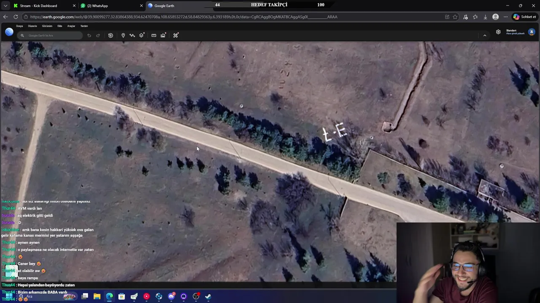
Task: Open the Ekle menu
Action: [59, 26]
